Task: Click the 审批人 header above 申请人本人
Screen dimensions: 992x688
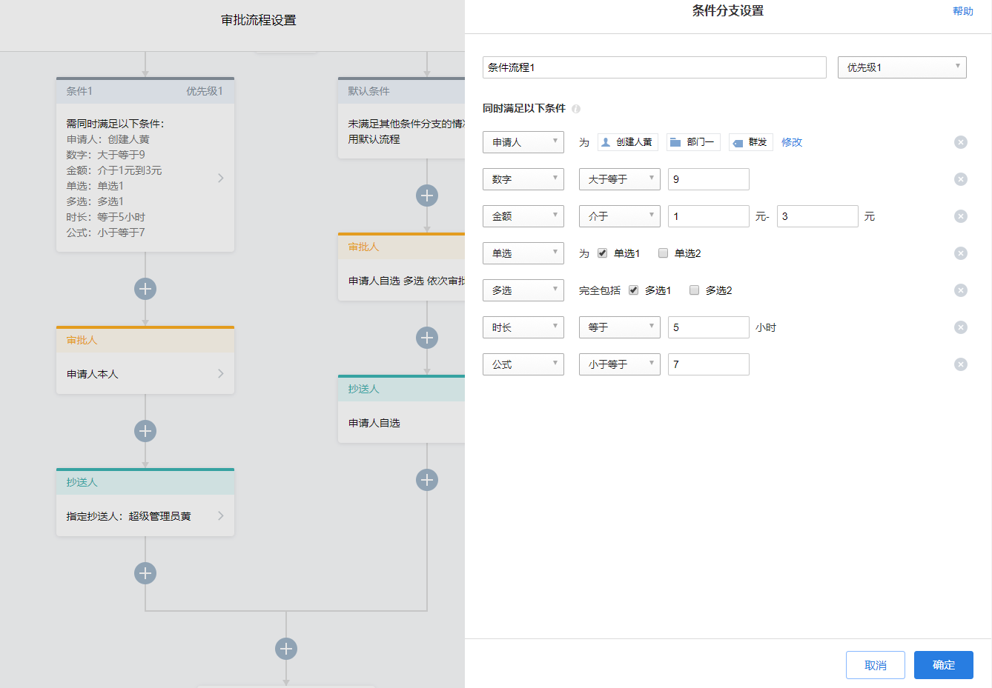Action: click(x=145, y=340)
